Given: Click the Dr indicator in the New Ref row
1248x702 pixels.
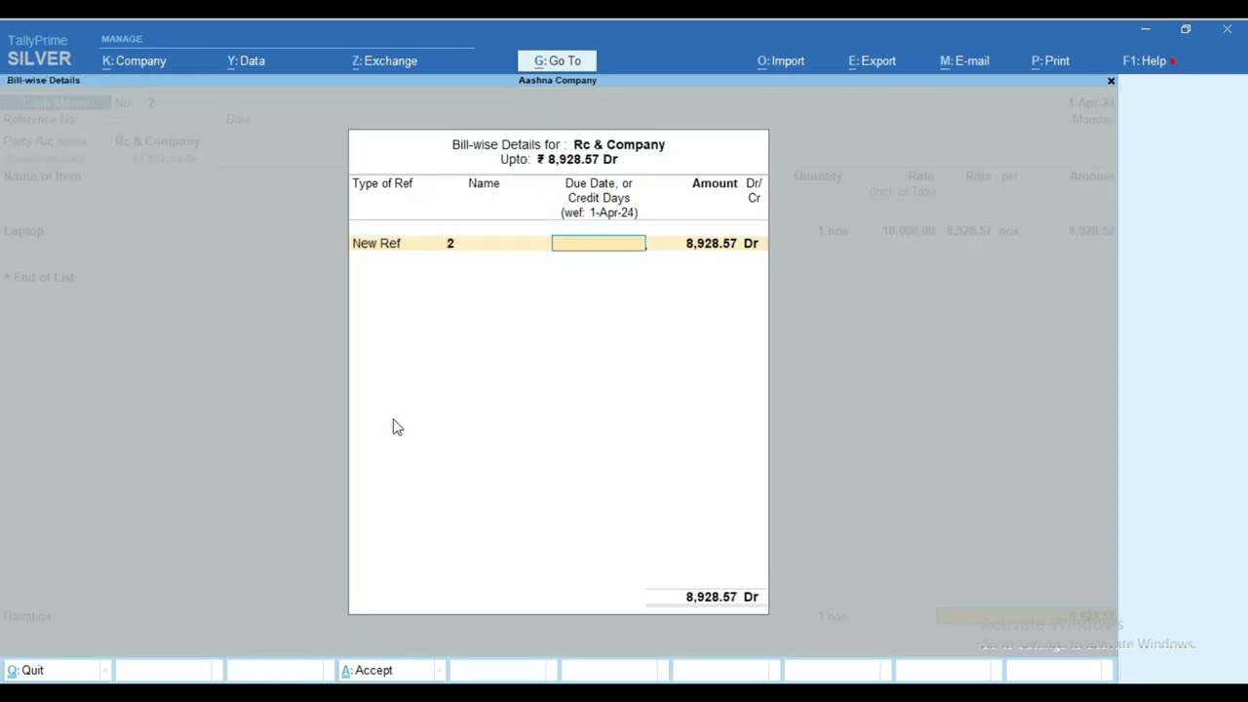Looking at the screenshot, I should (x=751, y=243).
